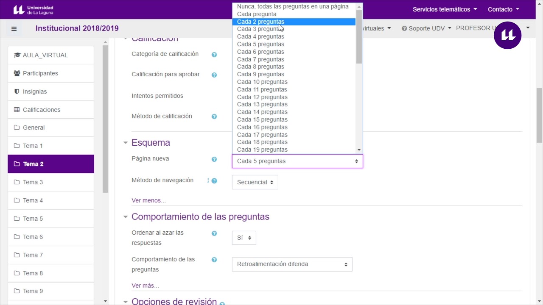This screenshot has width=543, height=305.
Task: Select 'Nunca, todas las preguntas en una página'
Action: coord(294,6)
